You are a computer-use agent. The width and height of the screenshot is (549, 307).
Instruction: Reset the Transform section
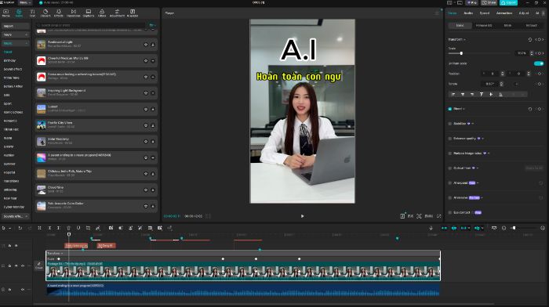[x=530, y=39]
